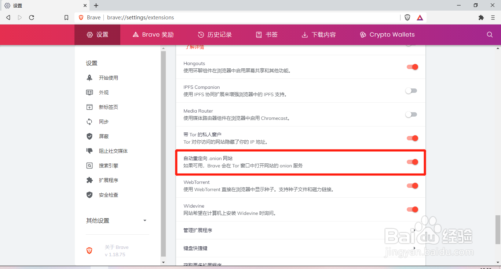Open the Crypto Wallets header tab
Image resolution: width=501 pixels, height=269 pixels.
(x=387, y=35)
